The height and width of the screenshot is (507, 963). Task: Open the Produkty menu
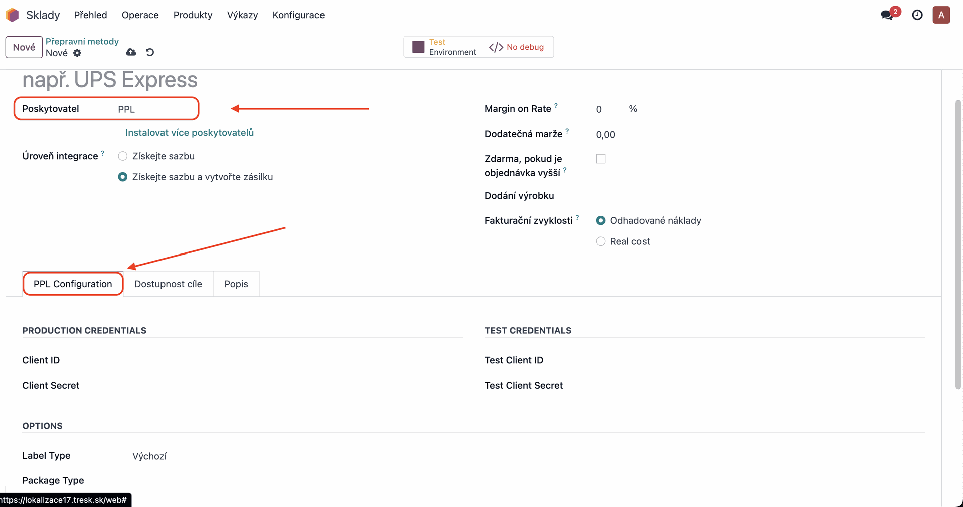(193, 15)
